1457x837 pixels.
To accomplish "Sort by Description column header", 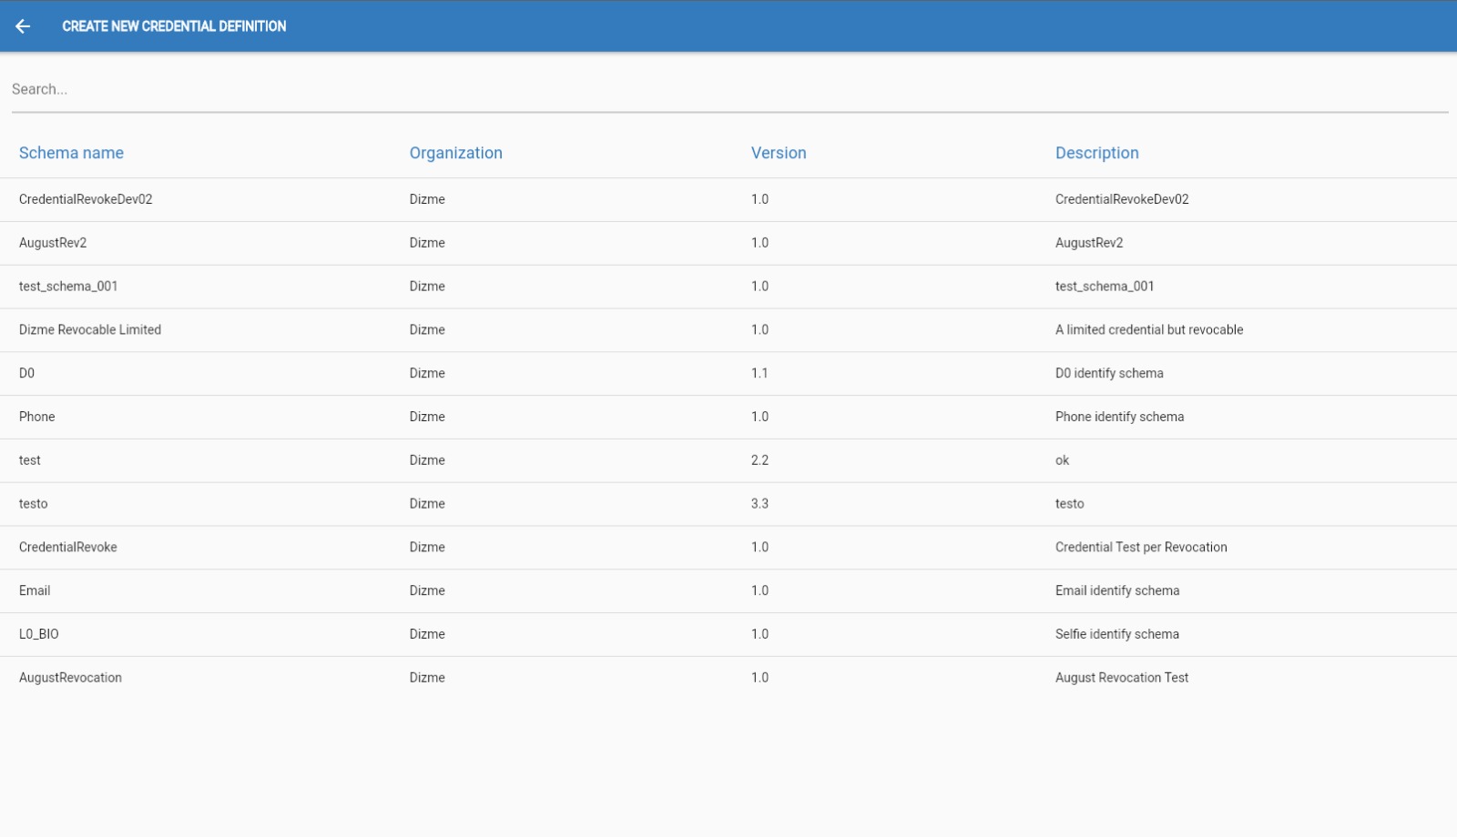I will [x=1096, y=153].
